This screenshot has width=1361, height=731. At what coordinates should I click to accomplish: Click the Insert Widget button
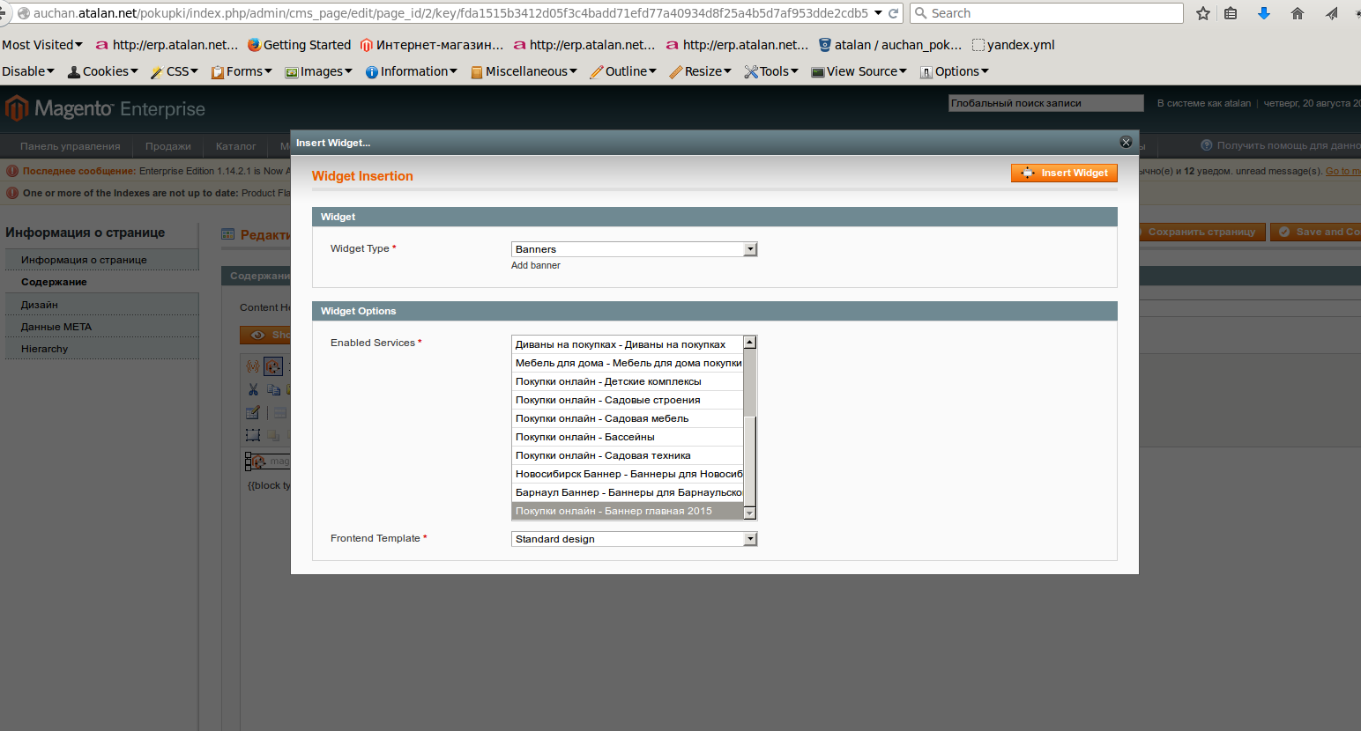(x=1064, y=173)
